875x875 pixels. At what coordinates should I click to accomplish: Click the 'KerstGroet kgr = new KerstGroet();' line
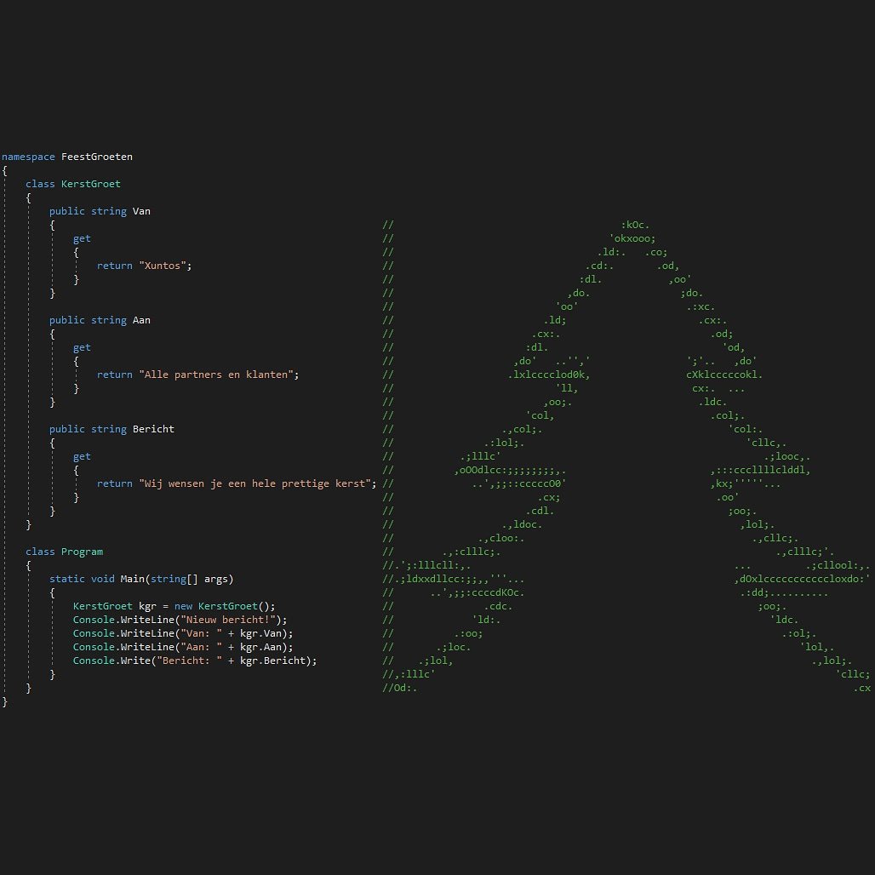coord(174,606)
